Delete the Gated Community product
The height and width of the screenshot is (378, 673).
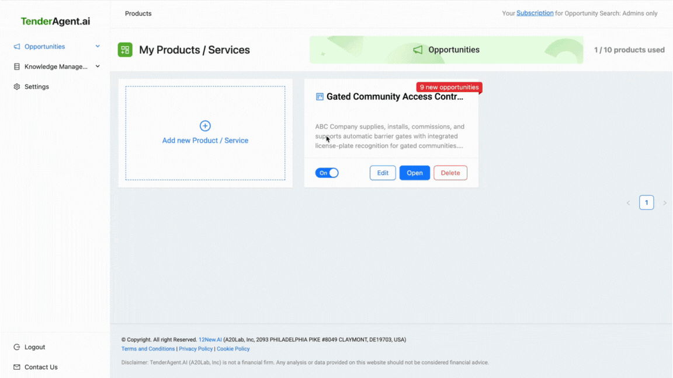pyautogui.click(x=450, y=173)
